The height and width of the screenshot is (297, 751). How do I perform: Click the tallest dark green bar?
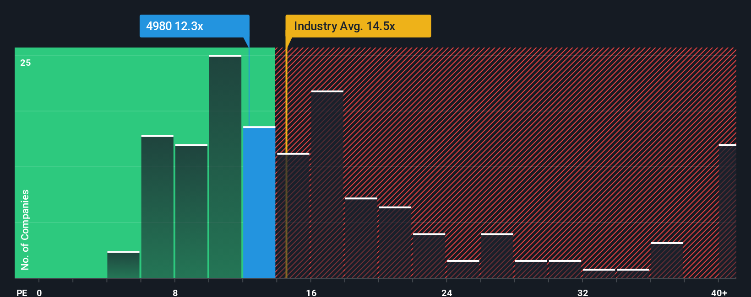pyautogui.click(x=225, y=166)
